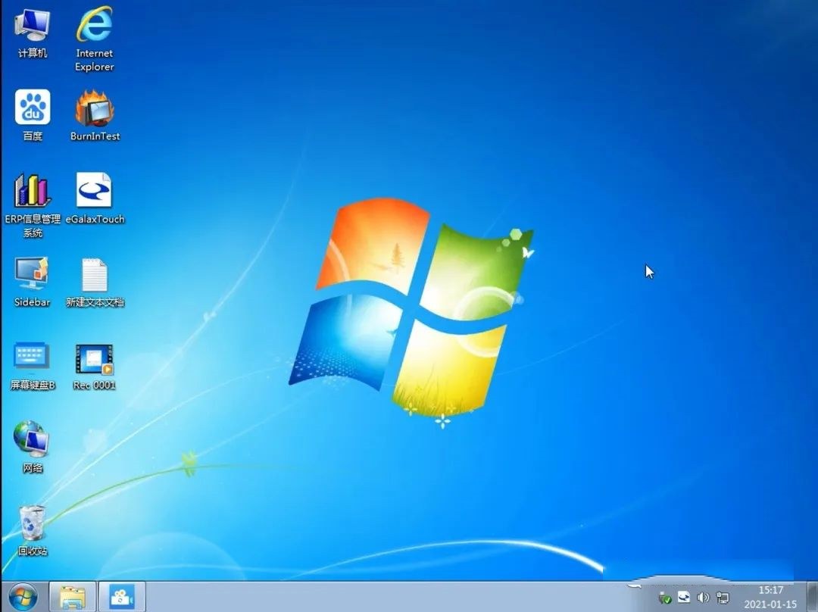Click the volume speaker tray icon
The image size is (818, 612).
pos(703,598)
